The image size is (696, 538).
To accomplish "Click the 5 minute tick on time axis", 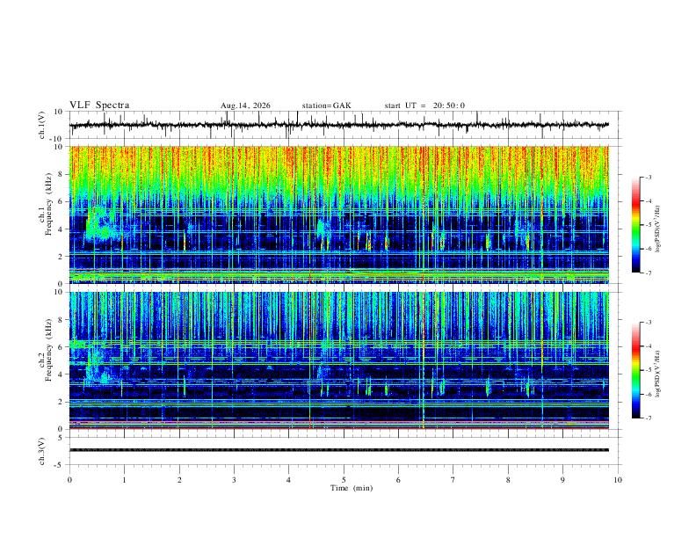I will click(x=344, y=480).
